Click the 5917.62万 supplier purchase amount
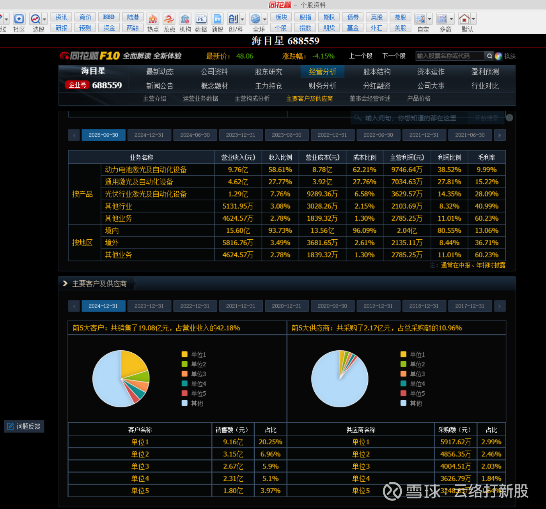Image resolution: width=546 pixels, height=509 pixels. tap(456, 442)
